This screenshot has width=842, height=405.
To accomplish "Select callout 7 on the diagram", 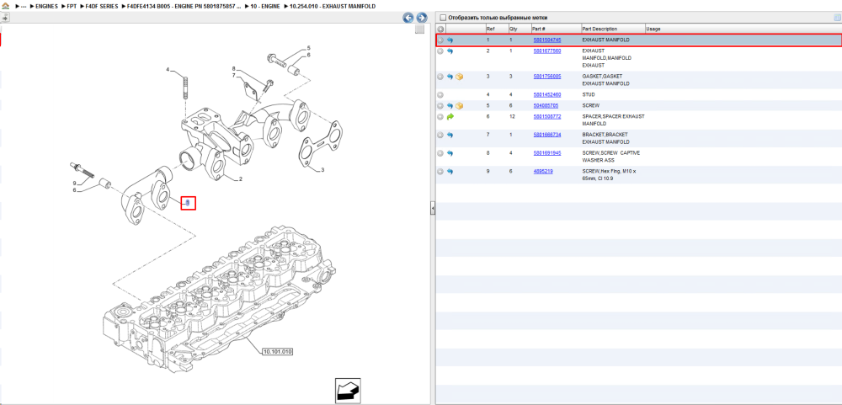I will (x=233, y=76).
